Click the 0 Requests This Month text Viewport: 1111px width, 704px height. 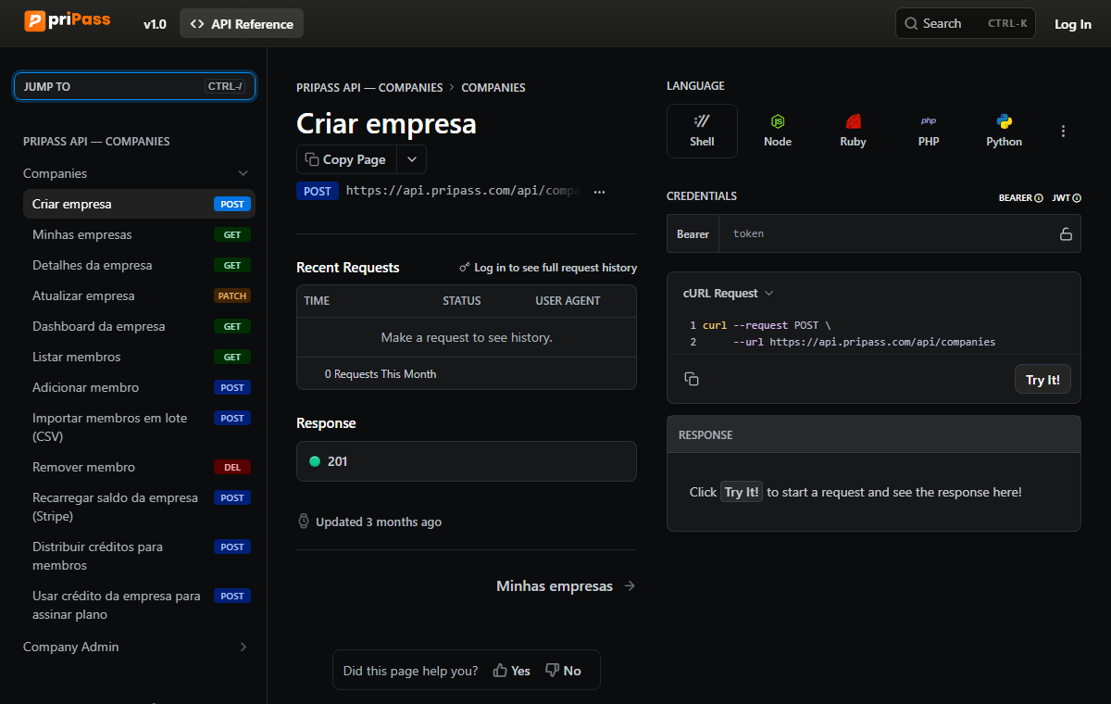click(x=381, y=374)
